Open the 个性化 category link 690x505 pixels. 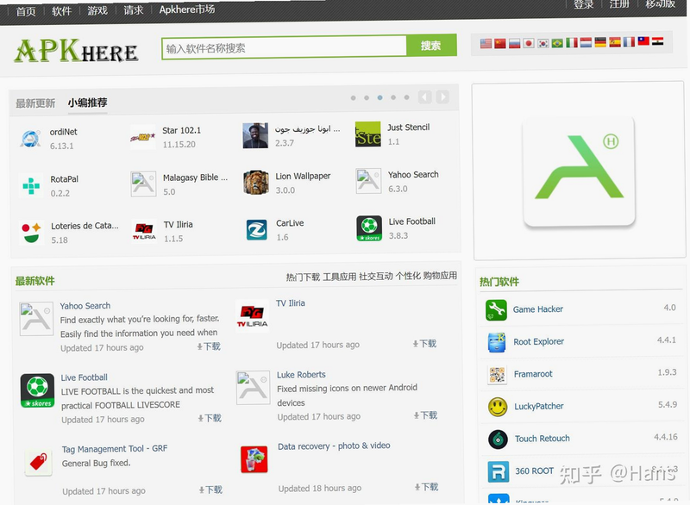[x=408, y=276]
